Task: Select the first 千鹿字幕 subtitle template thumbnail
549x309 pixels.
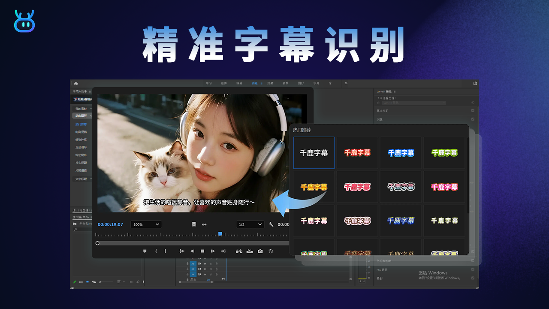Action: [x=314, y=152]
